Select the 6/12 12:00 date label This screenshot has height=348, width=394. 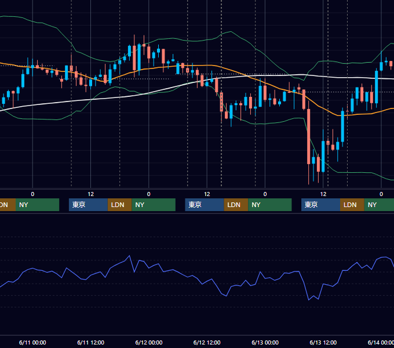tap(207, 342)
